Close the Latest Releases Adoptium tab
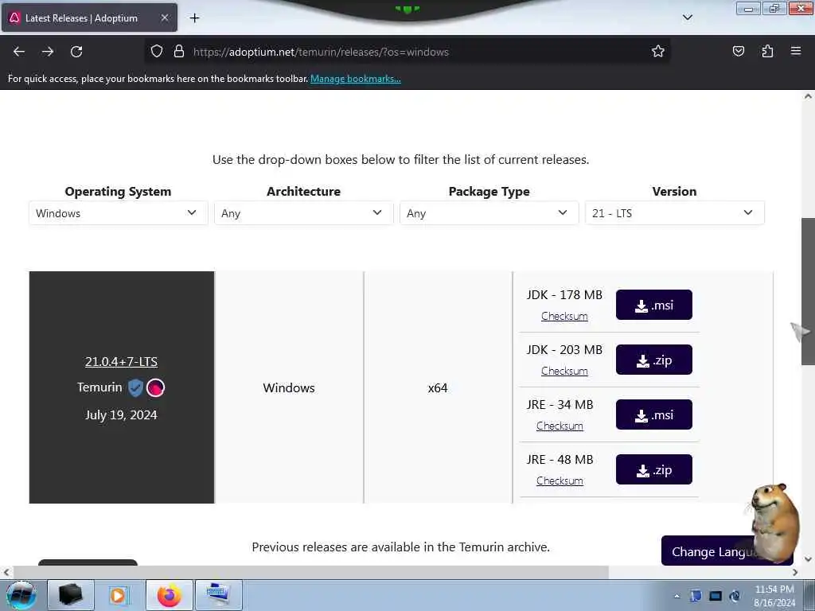 click(164, 18)
